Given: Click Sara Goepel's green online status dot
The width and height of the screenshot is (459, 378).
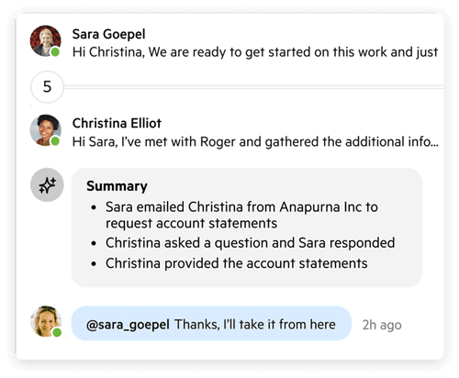Looking at the screenshot, I should 55,52.
